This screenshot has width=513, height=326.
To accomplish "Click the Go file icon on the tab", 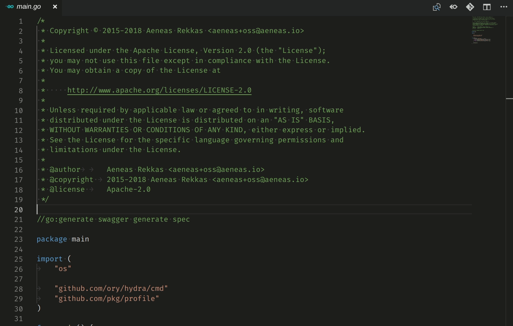I will pos(10,7).
